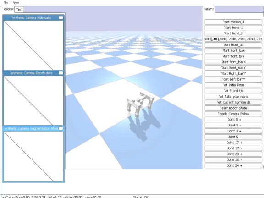Click Start motion_1 button

click(233, 22)
